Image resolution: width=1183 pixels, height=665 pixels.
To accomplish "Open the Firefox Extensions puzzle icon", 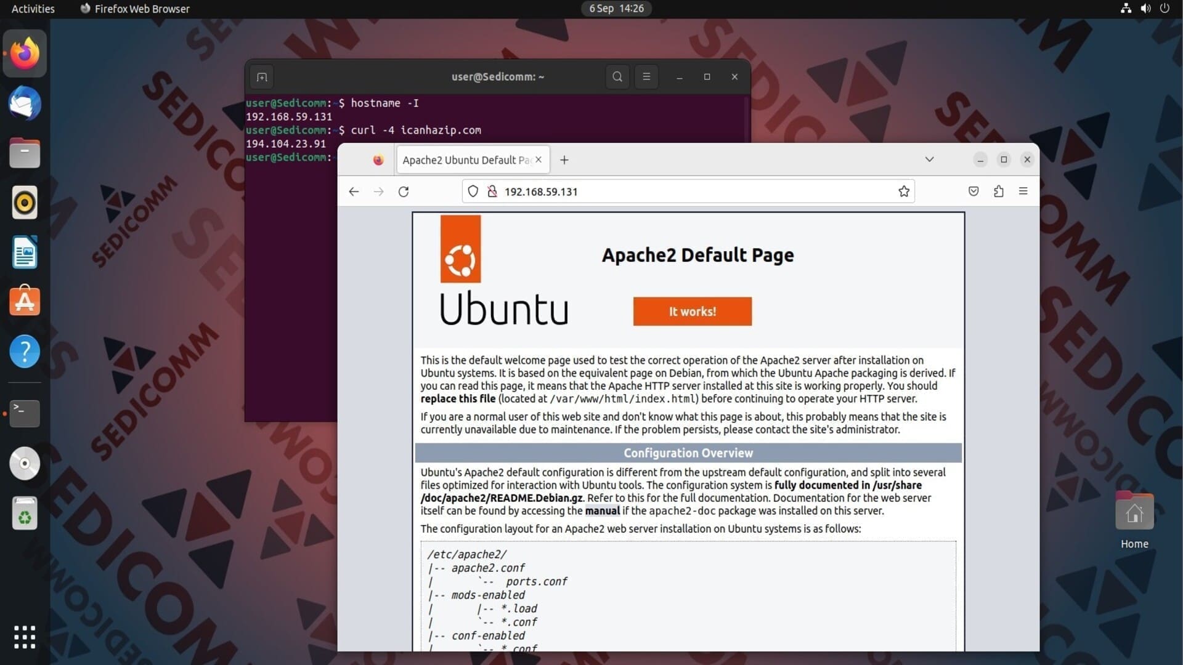I will point(999,191).
